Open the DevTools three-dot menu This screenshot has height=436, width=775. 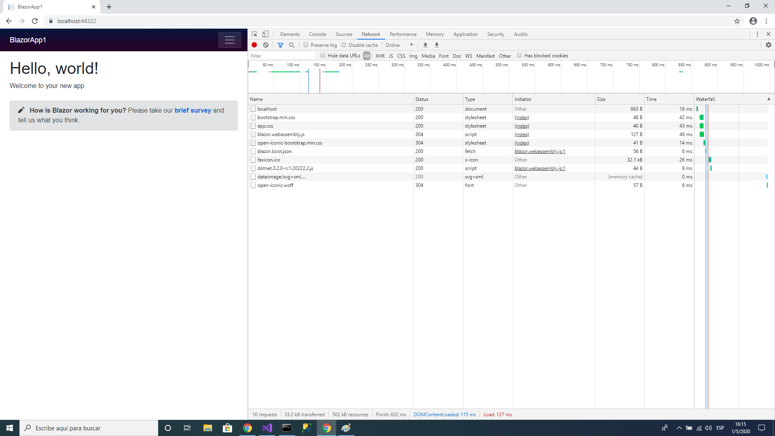pos(758,34)
